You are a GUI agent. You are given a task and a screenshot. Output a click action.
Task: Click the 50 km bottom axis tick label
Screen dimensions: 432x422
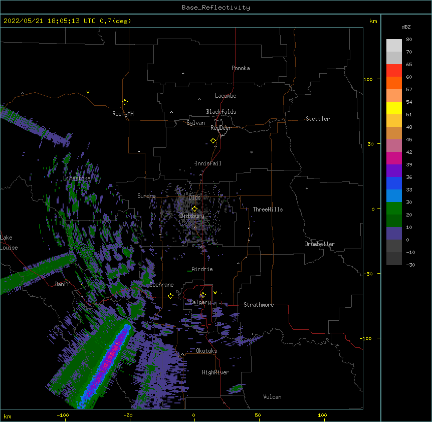tap(258, 415)
